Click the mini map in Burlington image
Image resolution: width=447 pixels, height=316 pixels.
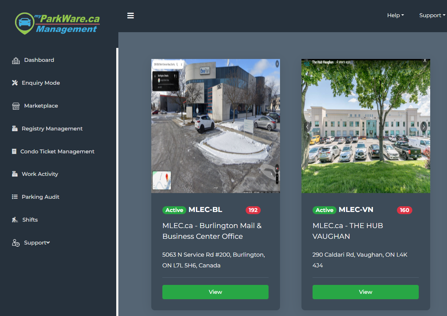[162, 180]
